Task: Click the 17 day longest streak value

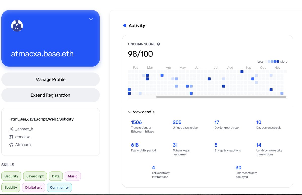Action: (x=217, y=122)
